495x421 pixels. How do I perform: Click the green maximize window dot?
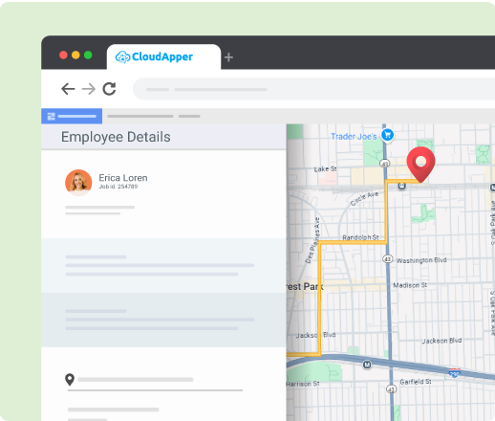click(88, 55)
